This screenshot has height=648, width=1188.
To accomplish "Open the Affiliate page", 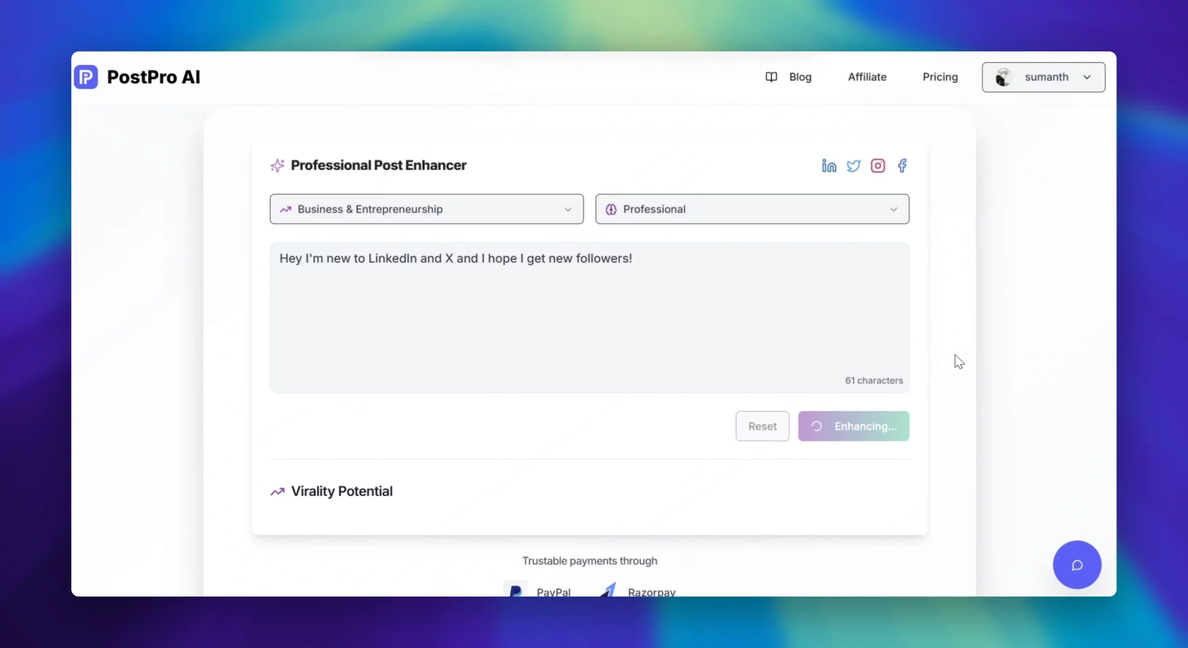I will coord(867,77).
